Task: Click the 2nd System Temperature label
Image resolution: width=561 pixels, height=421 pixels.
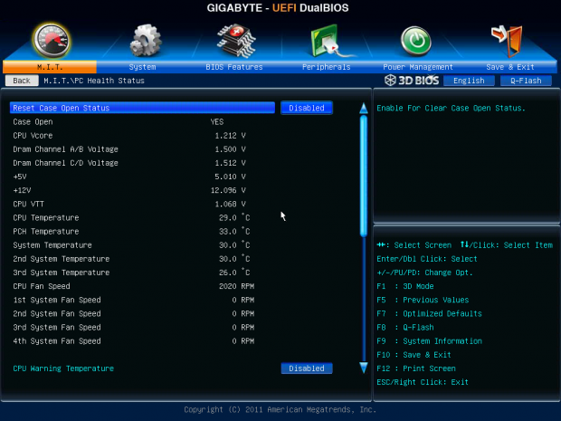Action: pyautogui.click(x=62, y=259)
